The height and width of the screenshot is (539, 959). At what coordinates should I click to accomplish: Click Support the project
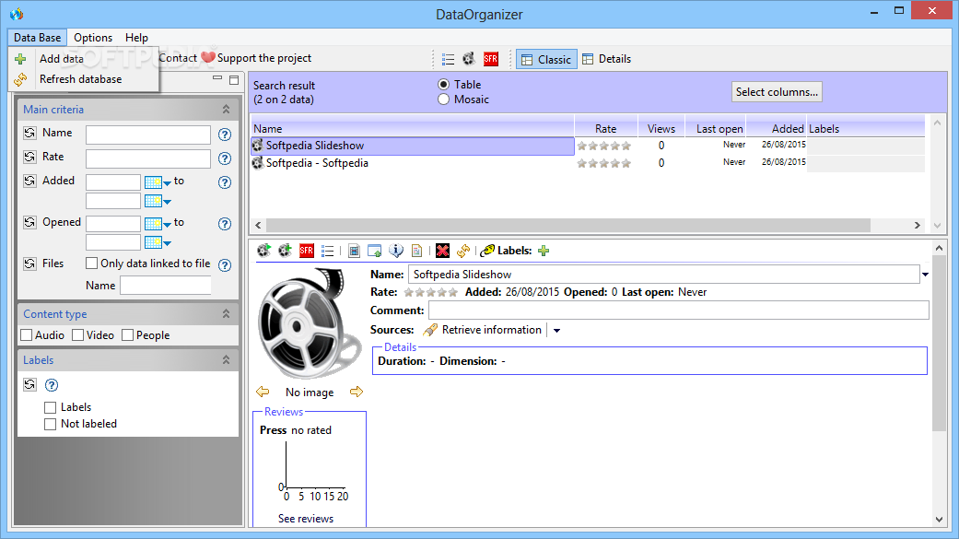[x=257, y=58]
